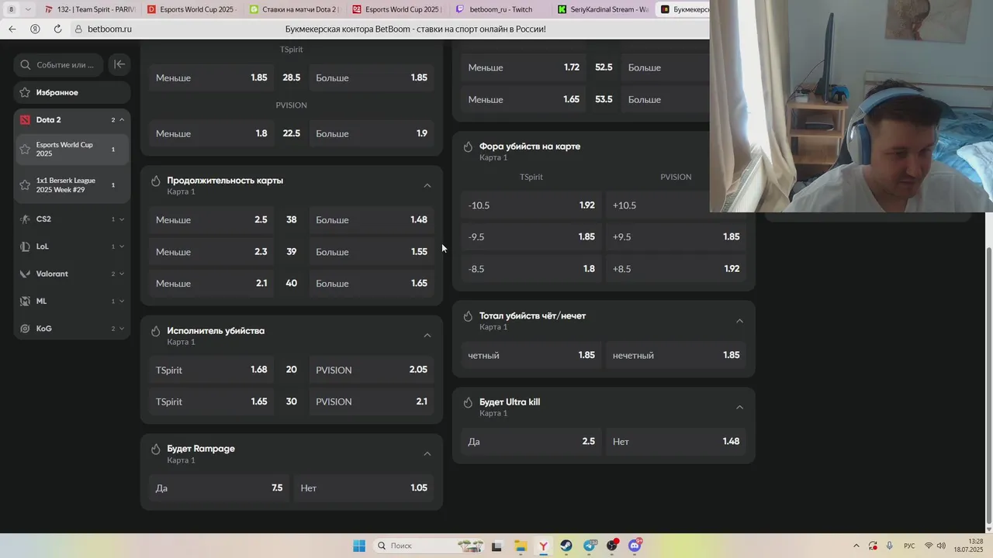Collapse the sidebar with the arrow icon
This screenshot has width=993, height=558.
tap(119, 64)
